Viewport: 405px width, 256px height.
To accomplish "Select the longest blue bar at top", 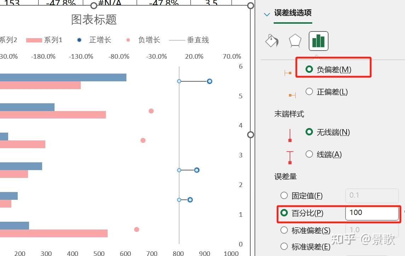I will coord(63,77).
